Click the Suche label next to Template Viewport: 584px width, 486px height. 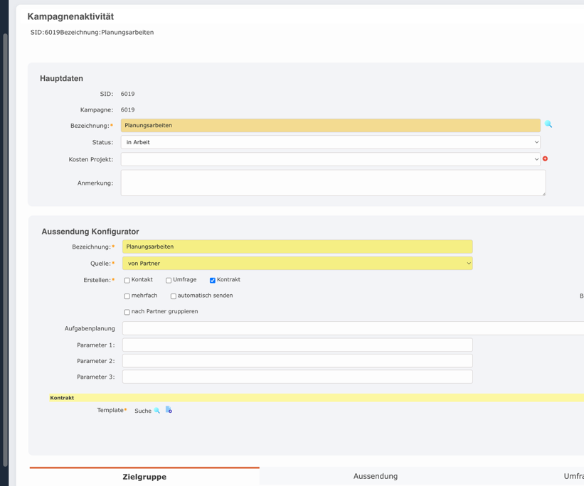(143, 411)
